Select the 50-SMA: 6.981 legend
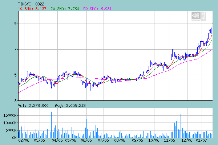This screenshot has height=145, width=218. [97, 9]
